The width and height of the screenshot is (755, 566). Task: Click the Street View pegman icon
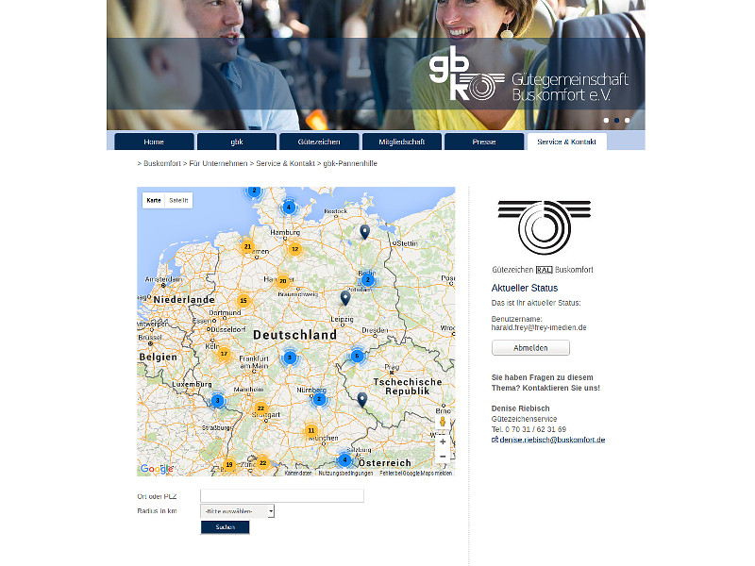click(443, 422)
